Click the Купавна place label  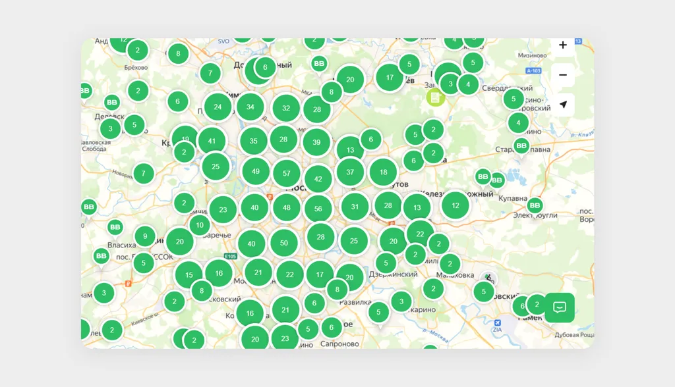tap(513, 198)
